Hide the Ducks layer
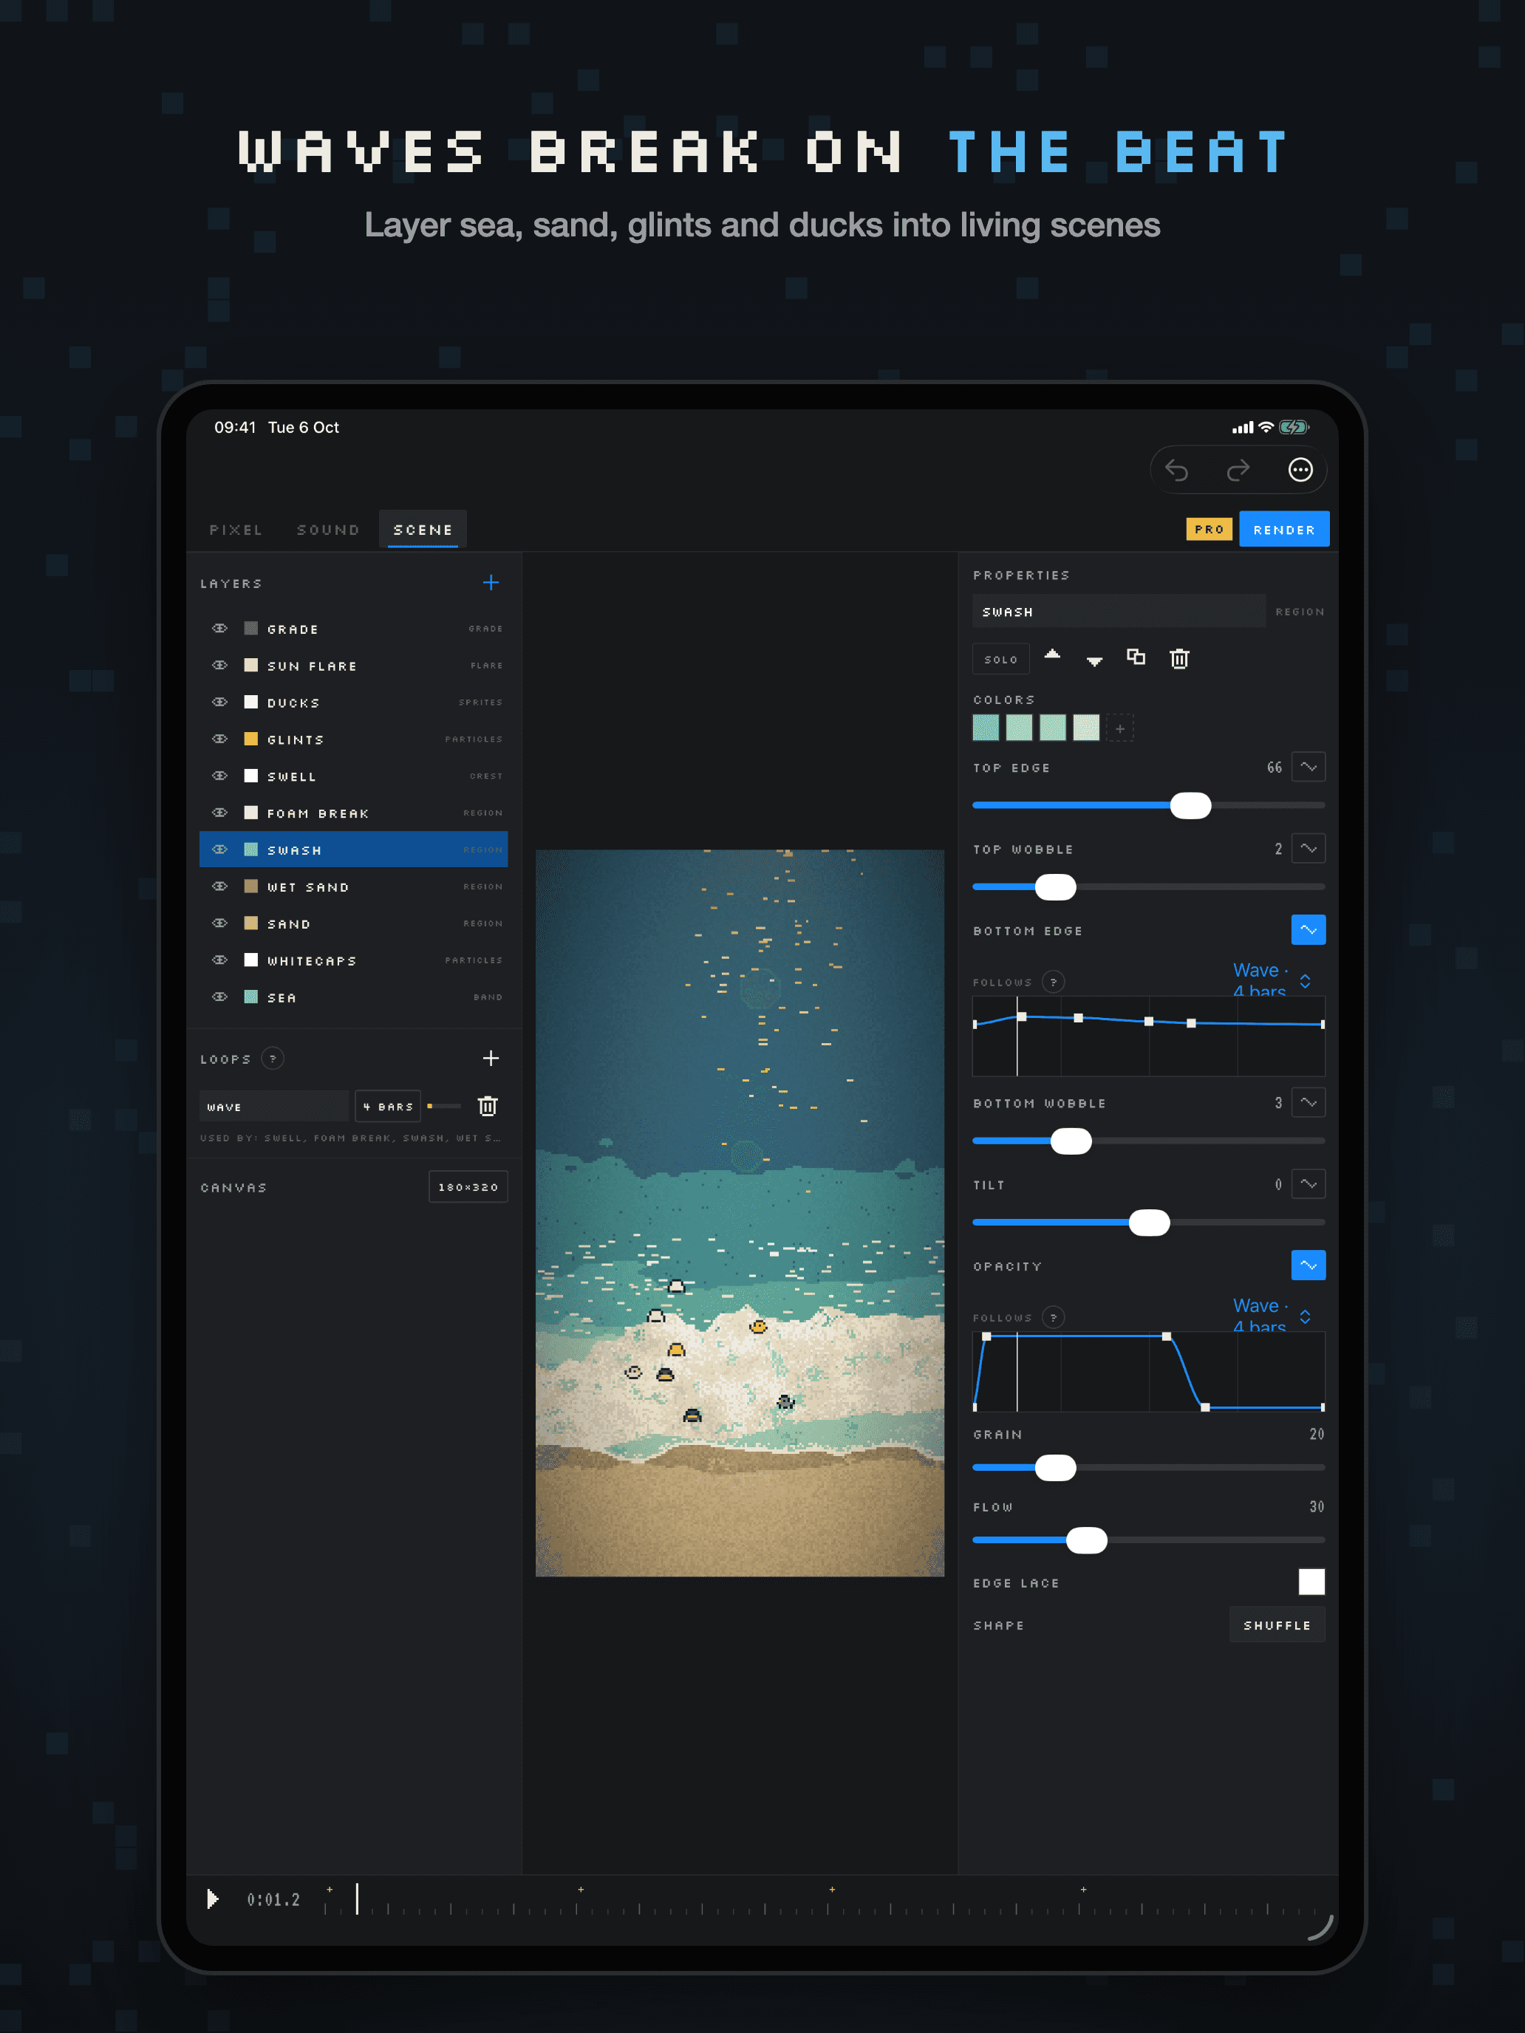 219,703
